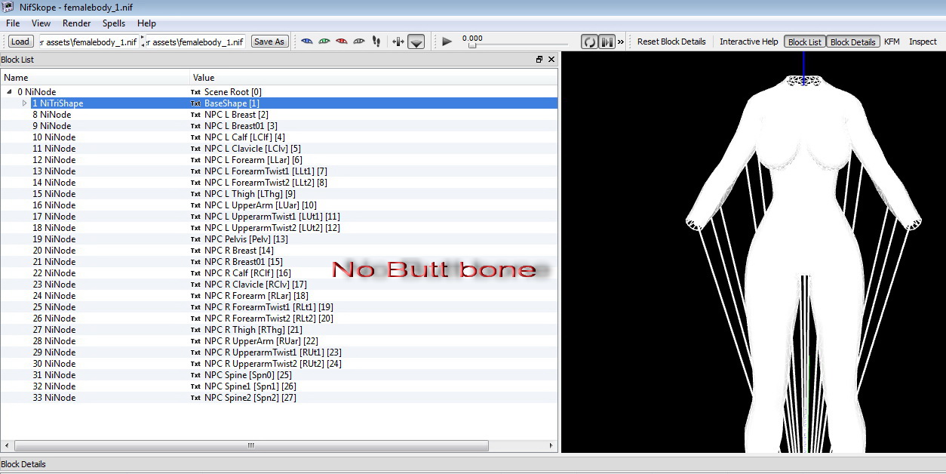
Task: Click the Save As button
Action: point(269,42)
